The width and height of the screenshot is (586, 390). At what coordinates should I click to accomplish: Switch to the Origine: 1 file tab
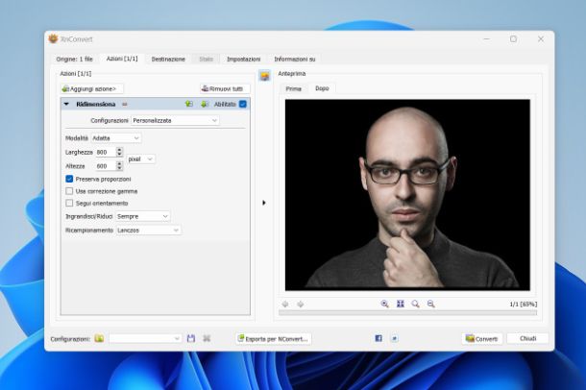[74, 59]
